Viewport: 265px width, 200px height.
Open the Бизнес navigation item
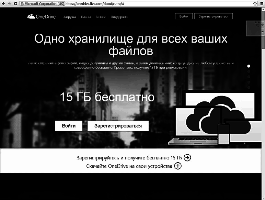pyautogui.click(x=100, y=17)
